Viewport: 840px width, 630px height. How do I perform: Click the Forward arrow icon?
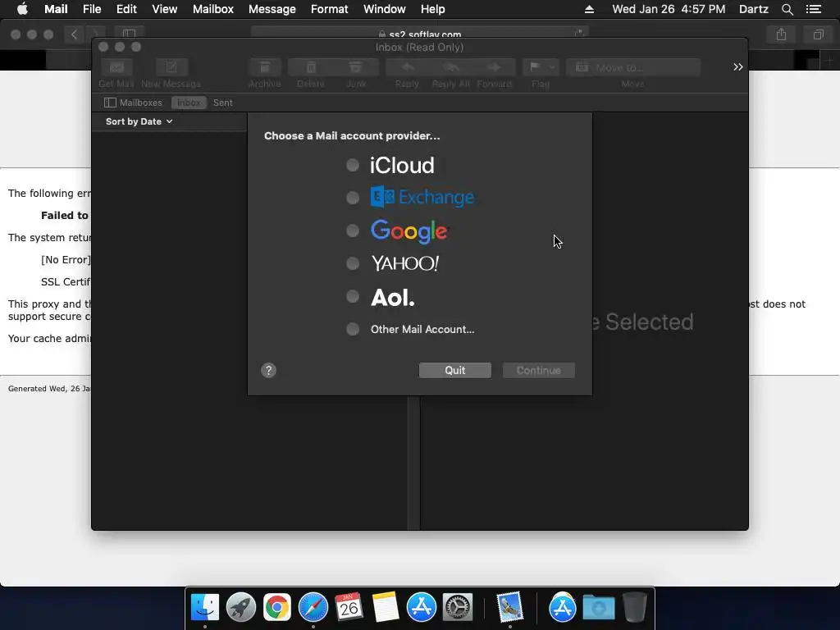tap(494, 67)
